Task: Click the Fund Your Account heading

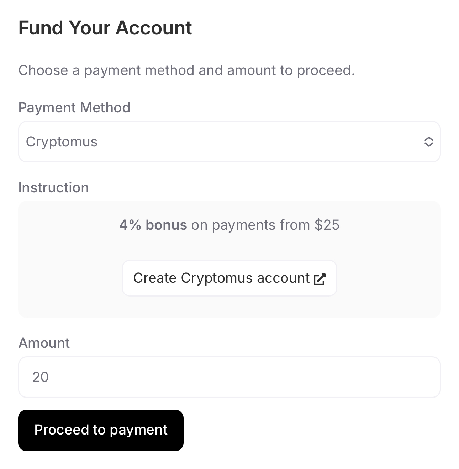Action: (105, 28)
